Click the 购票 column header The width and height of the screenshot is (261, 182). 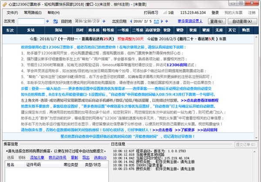pos(246,30)
